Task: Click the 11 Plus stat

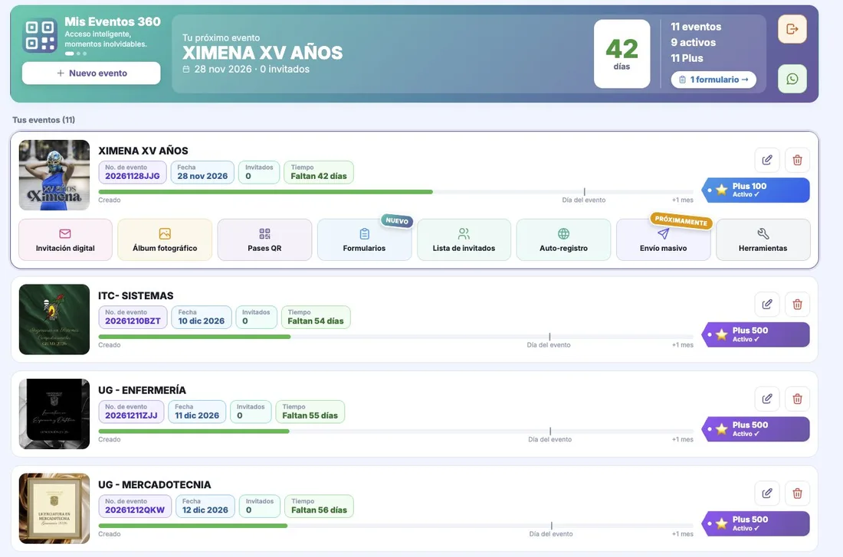Action: click(x=687, y=58)
